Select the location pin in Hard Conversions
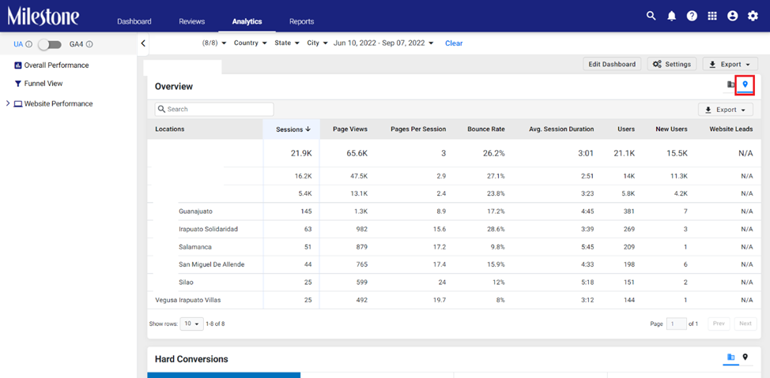The width and height of the screenshot is (770, 378). (745, 357)
